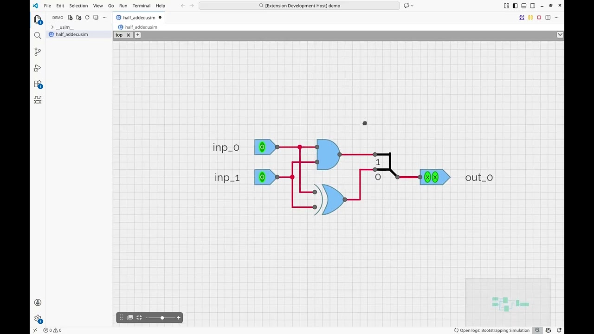Go forward in navigation history
The height and width of the screenshot is (334, 594).
192,6
